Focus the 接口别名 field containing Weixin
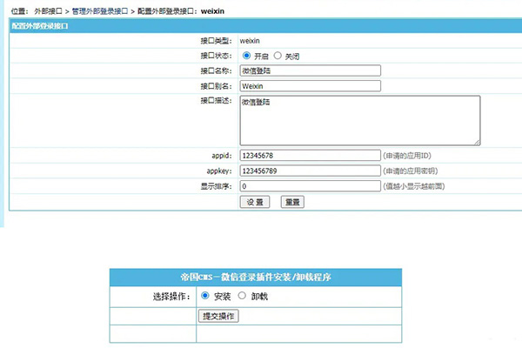 pos(310,86)
